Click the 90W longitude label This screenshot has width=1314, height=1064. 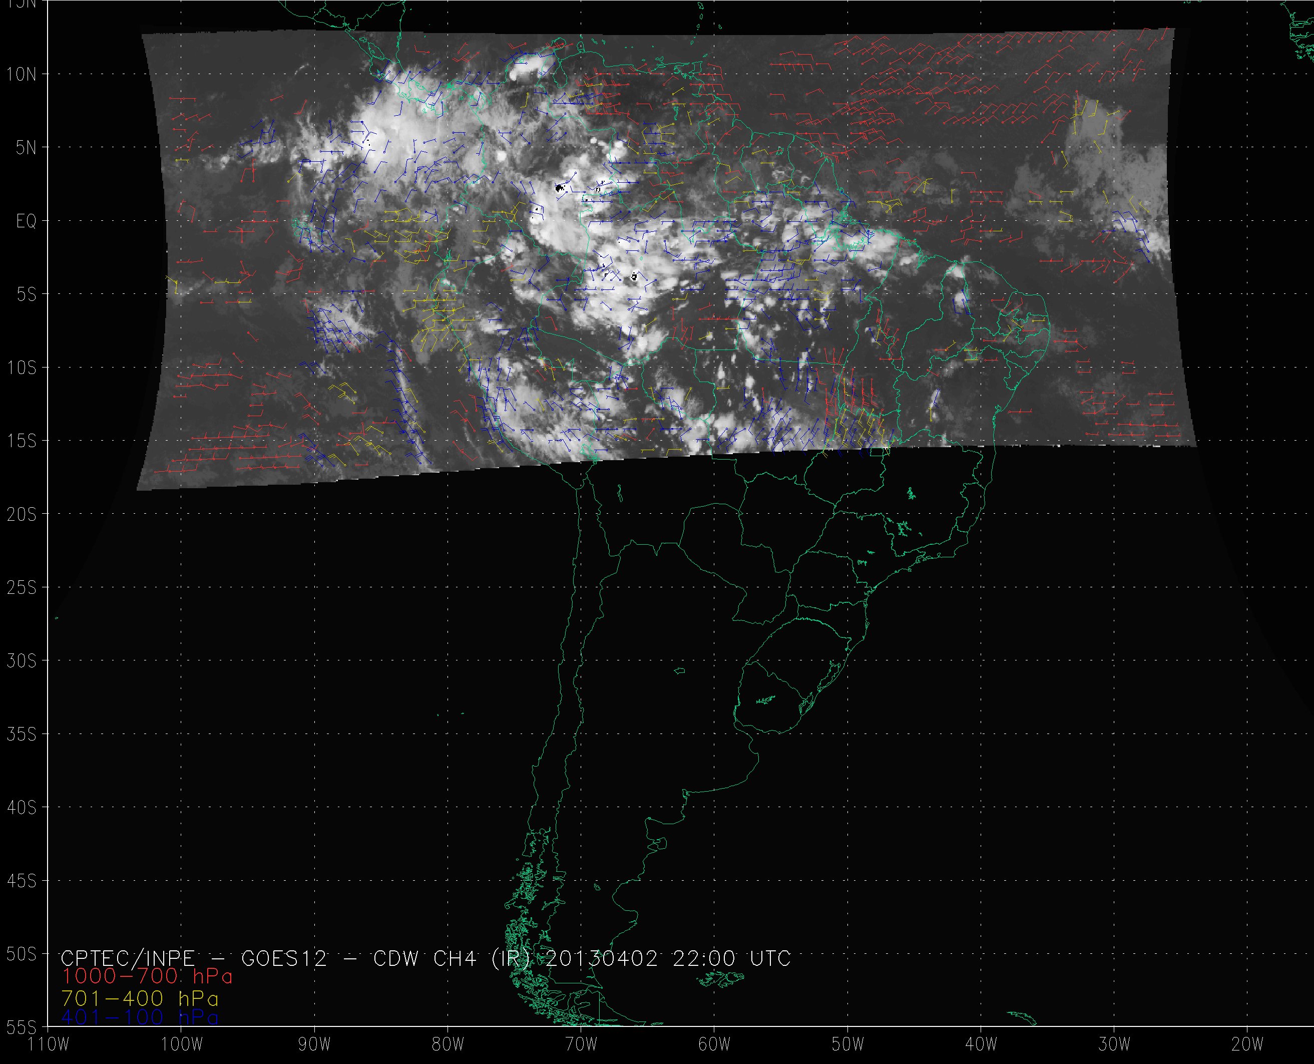click(314, 1044)
